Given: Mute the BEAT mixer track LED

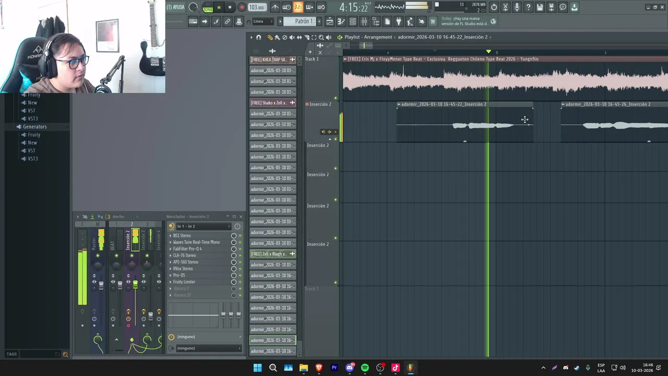Looking at the screenshot, I should (116, 255).
